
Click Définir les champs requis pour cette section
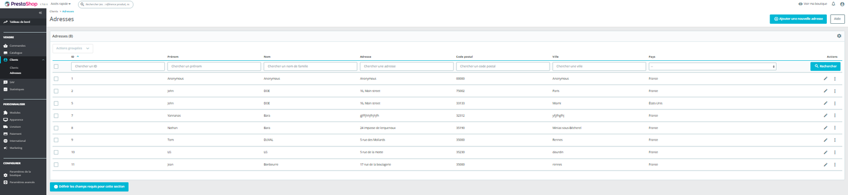pyautogui.click(x=89, y=187)
